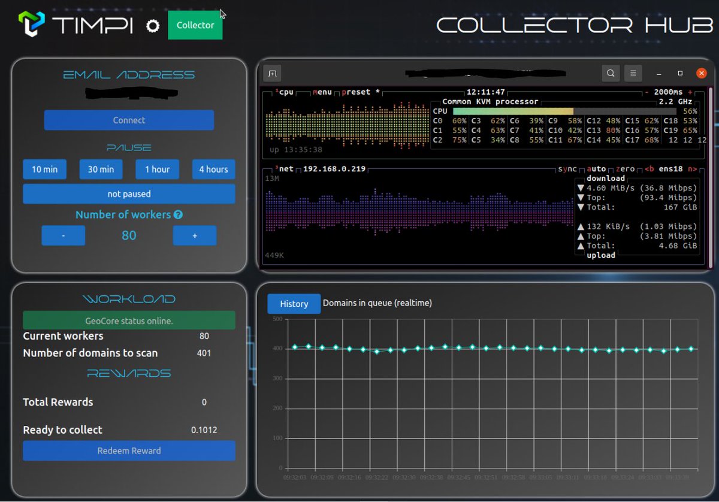The image size is (719, 502).
Task: Increase workers with the plus button
Action: (x=195, y=235)
